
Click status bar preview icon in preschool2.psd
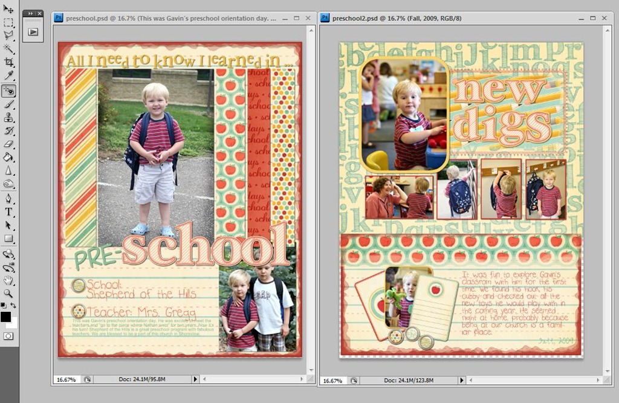pos(354,381)
